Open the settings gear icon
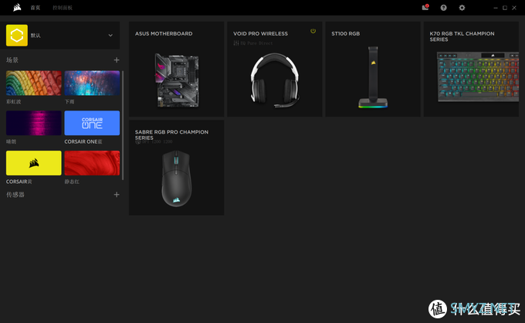This screenshot has height=323, width=525. [x=462, y=8]
